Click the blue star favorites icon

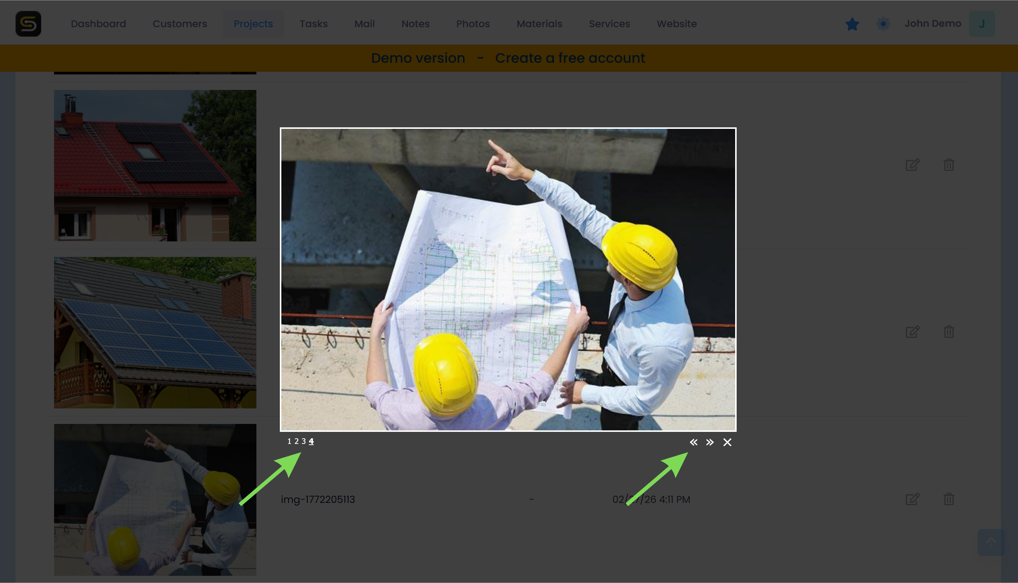pyautogui.click(x=852, y=24)
